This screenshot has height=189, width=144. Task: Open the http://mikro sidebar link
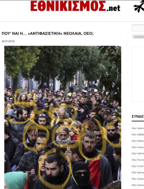click(138, 166)
